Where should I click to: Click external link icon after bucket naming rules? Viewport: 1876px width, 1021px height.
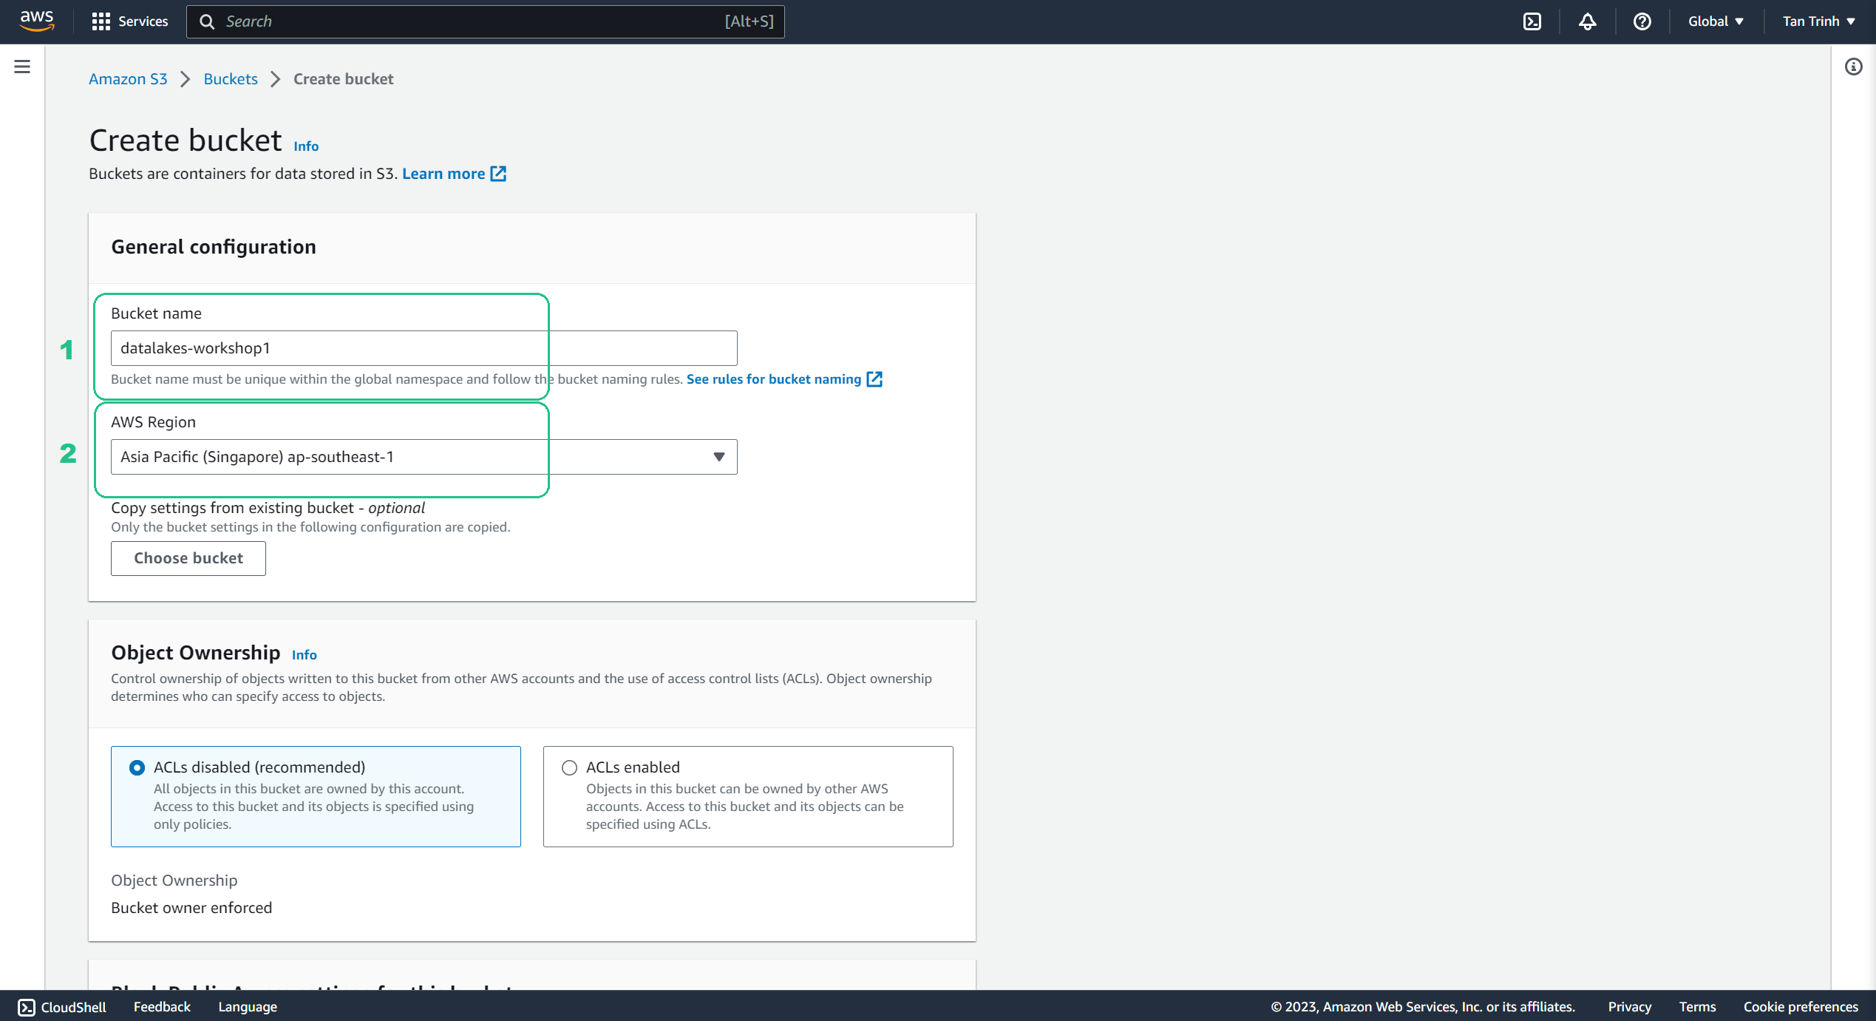874,379
